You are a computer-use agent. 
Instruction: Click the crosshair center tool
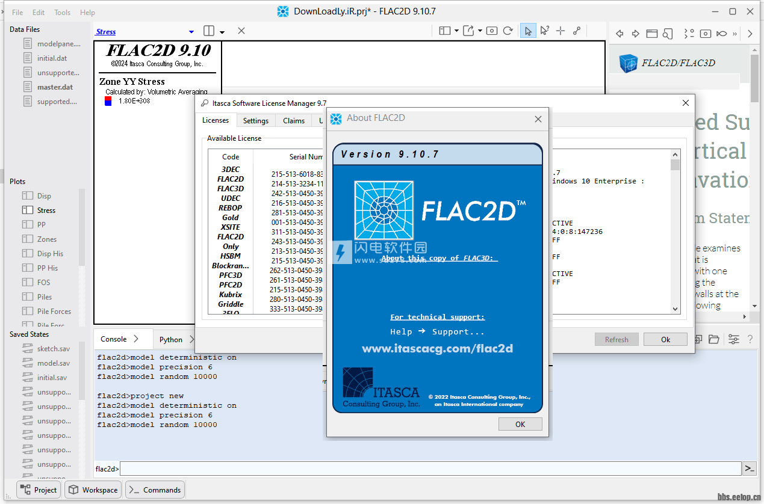[561, 31]
